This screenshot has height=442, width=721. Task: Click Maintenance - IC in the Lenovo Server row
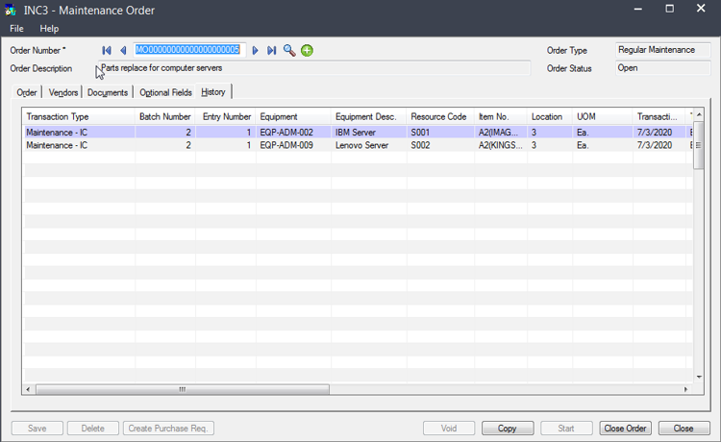(x=79, y=145)
